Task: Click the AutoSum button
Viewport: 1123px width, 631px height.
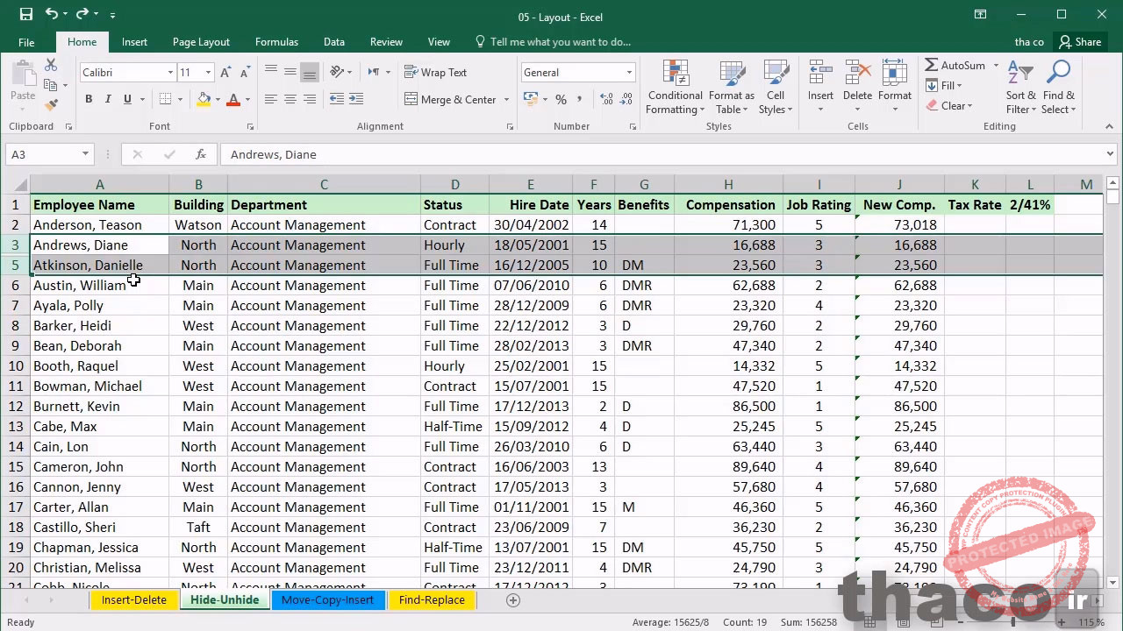Action: tap(955, 66)
